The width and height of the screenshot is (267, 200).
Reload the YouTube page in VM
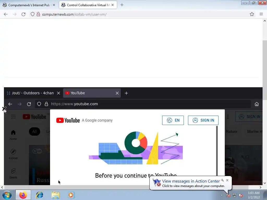[29, 104]
